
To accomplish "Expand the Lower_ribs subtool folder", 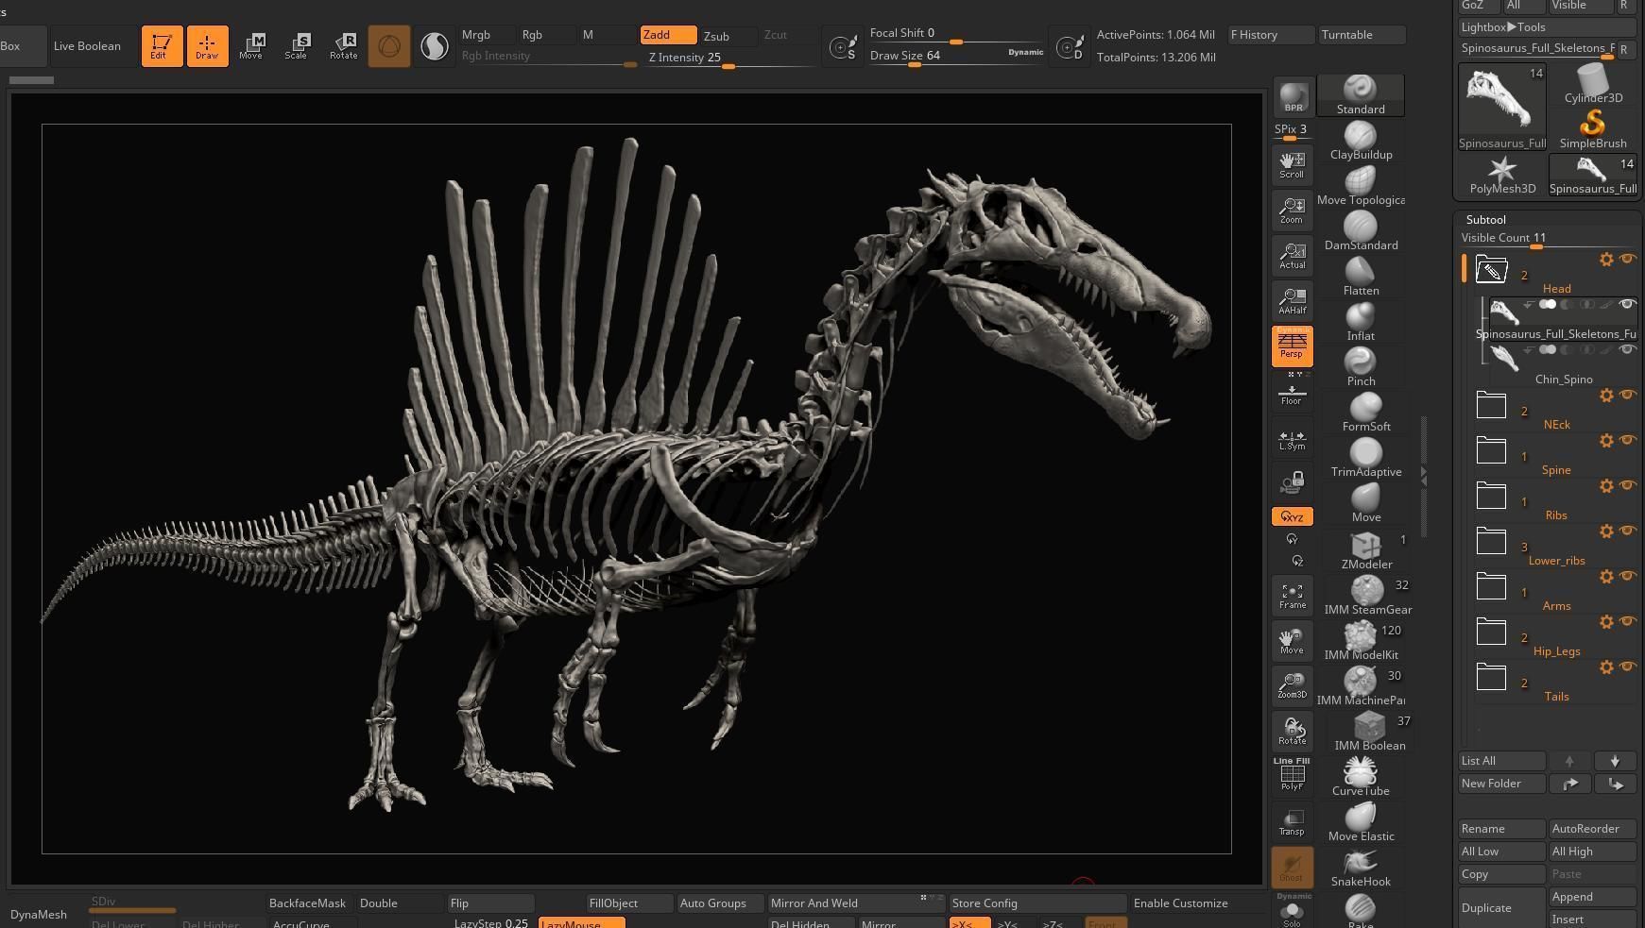I will (1491, 541).
